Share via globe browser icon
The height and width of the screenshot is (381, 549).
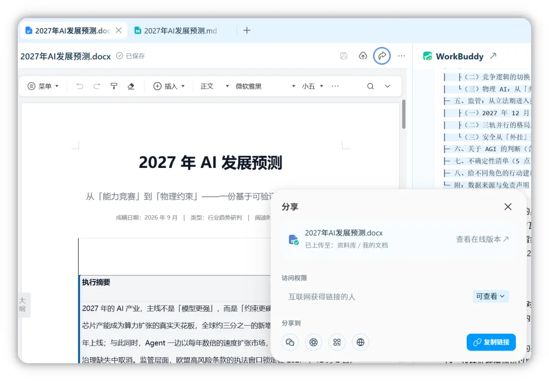360,342
